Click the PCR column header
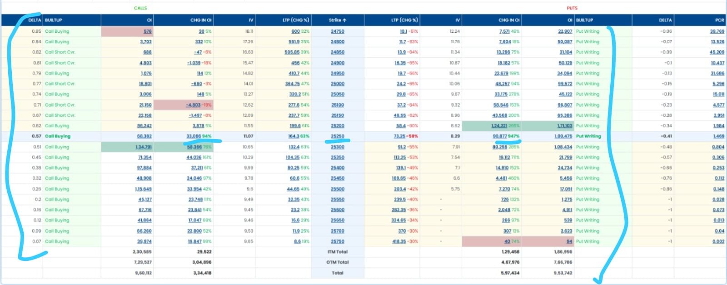This screenshot has width=727, height=285. pos(719,20)
